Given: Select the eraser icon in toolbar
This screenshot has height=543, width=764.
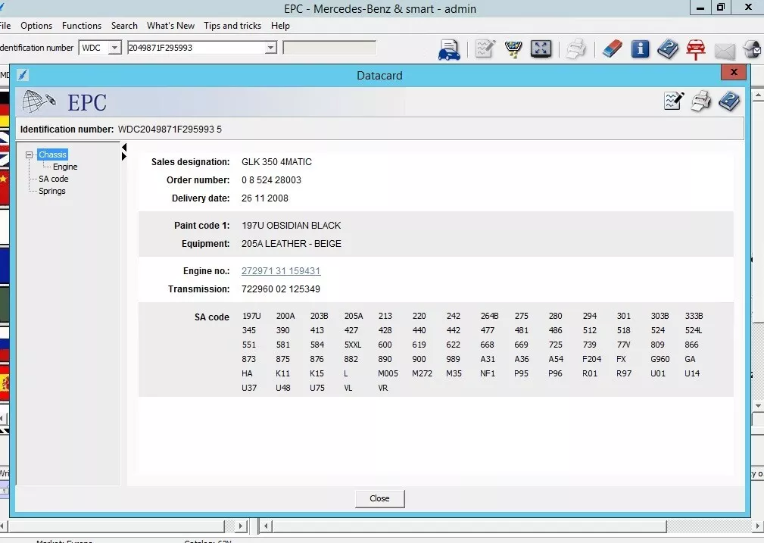Looking at the screenshot, I should pyautogui.click(x=612, y=48).
